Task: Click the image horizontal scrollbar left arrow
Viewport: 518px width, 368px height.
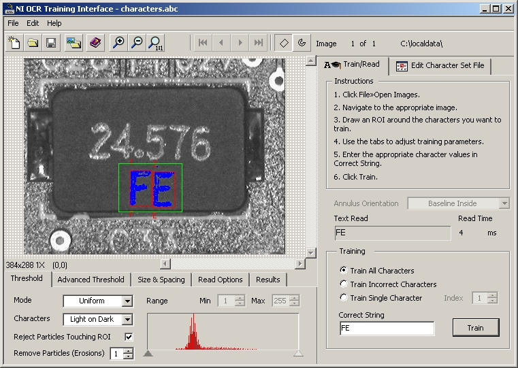Action: 165,264
